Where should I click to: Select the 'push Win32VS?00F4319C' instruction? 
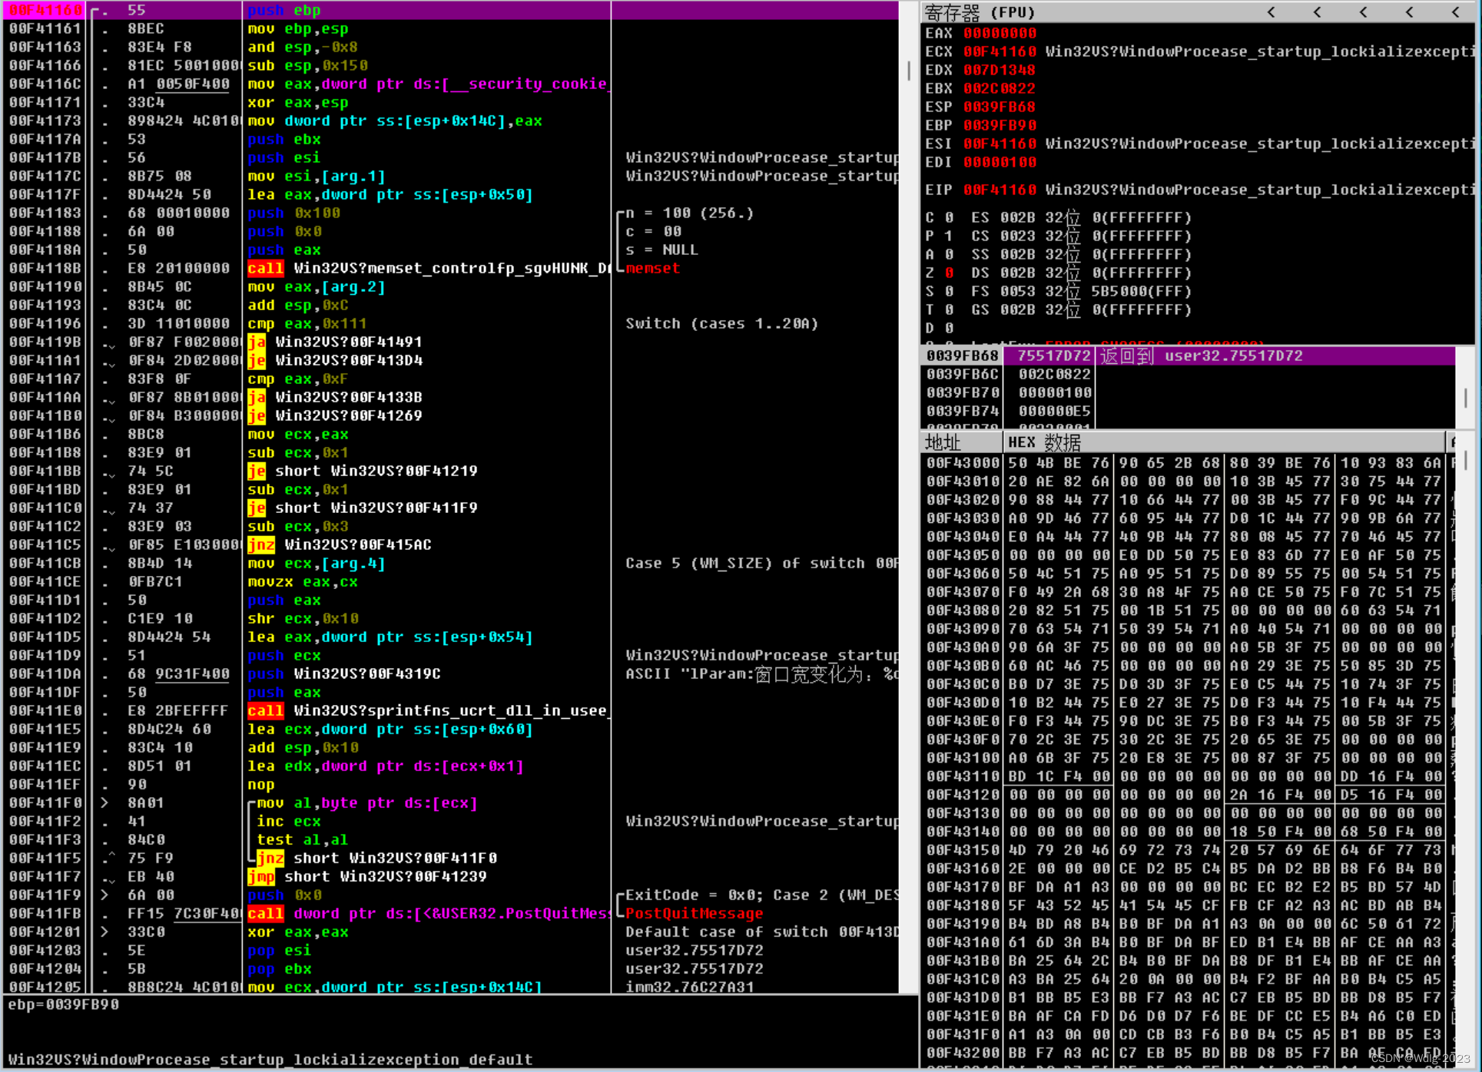(344, 674)
